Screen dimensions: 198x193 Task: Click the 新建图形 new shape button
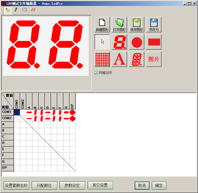click(x=102, y=25)
